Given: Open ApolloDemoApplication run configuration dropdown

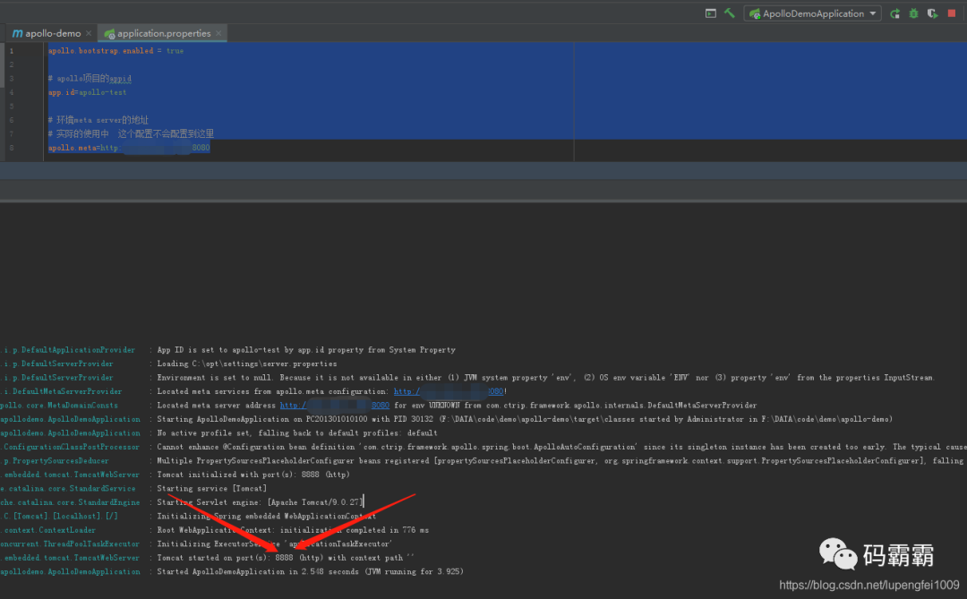Looking at the screenshot, I should (812, 13).
